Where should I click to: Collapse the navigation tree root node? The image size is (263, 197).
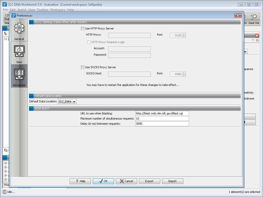point(6,39)
